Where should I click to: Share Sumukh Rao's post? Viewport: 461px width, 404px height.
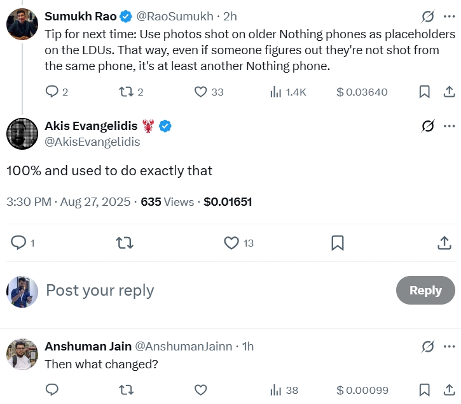(x=448, y=92)
